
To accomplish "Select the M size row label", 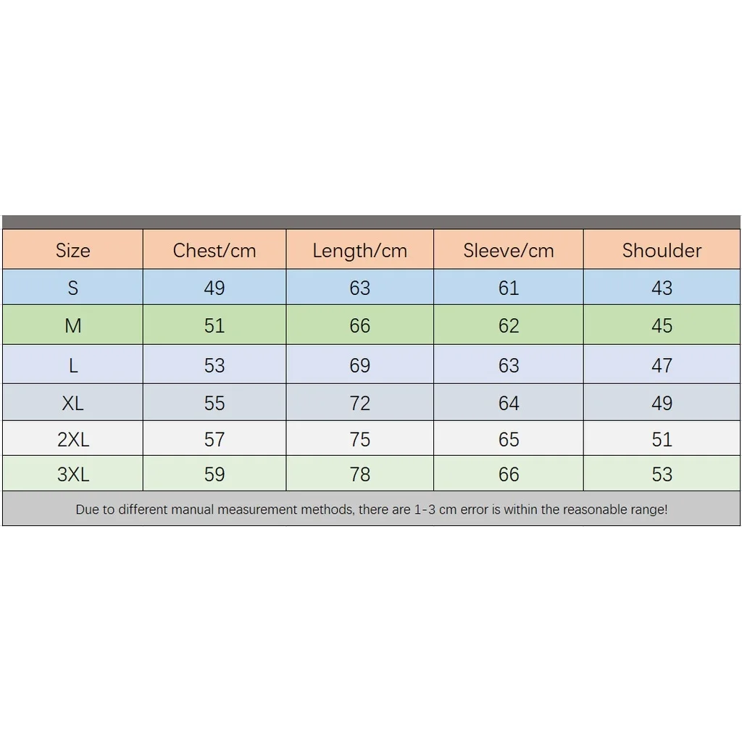I will point(73,325).
